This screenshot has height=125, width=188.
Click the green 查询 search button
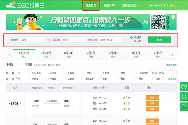159,40
